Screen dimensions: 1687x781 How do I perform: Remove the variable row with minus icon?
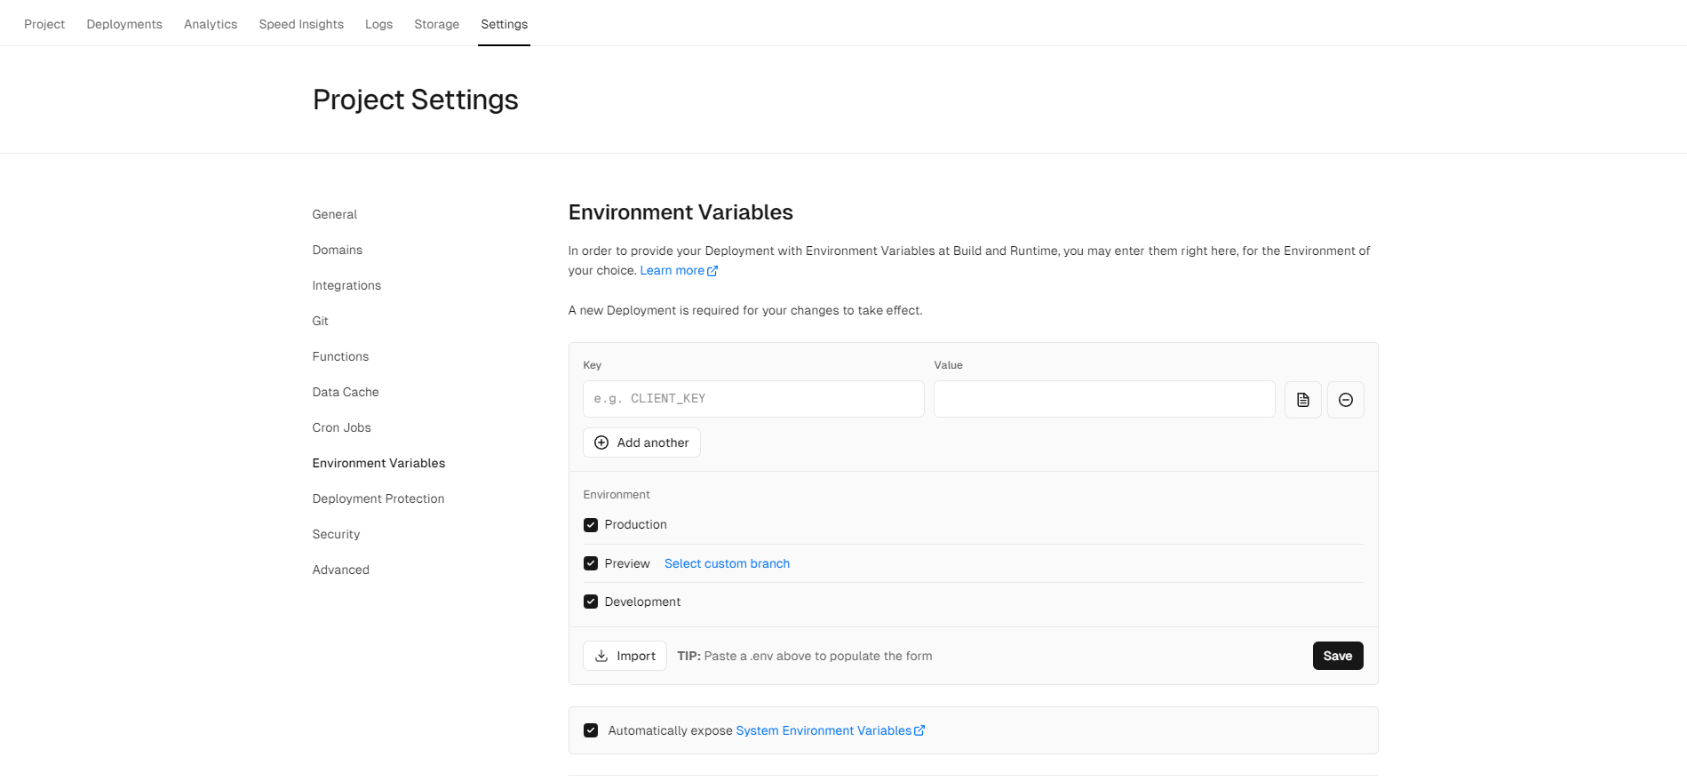(1345, 400)
